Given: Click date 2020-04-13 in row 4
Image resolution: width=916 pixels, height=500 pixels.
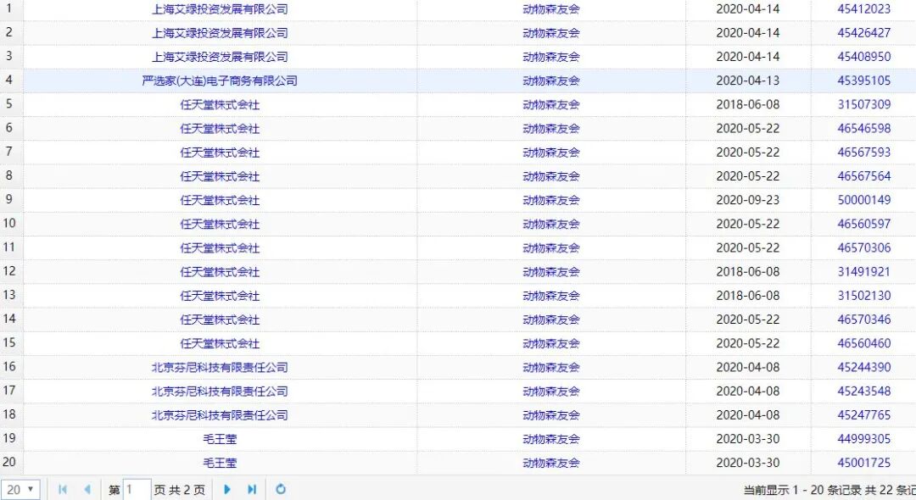Looking at the screenshot, I should tap(748, 81).
